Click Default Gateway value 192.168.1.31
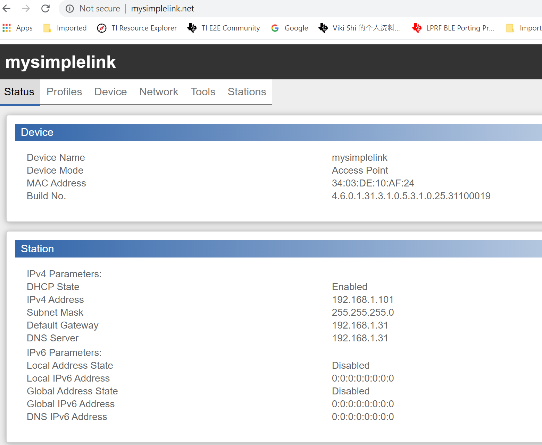 point(360,325)
